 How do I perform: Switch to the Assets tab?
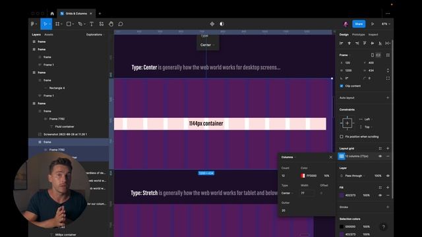click(48, 35)
